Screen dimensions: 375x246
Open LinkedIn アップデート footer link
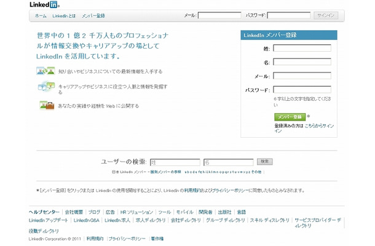coord(49,220)
